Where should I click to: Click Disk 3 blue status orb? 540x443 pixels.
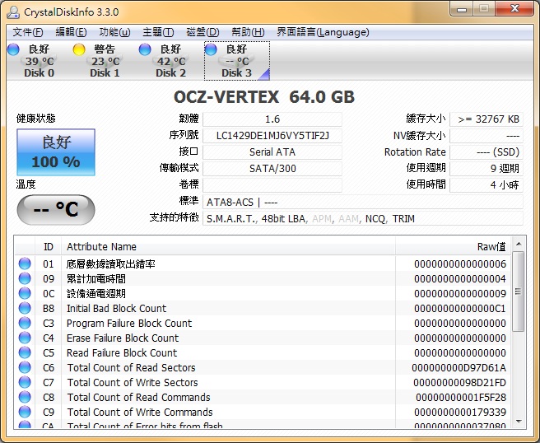[211, 49]
